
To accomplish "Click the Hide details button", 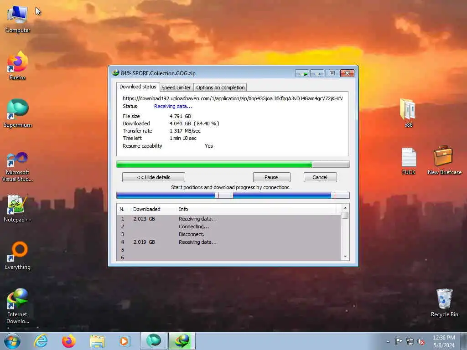I will coord(153,177).
